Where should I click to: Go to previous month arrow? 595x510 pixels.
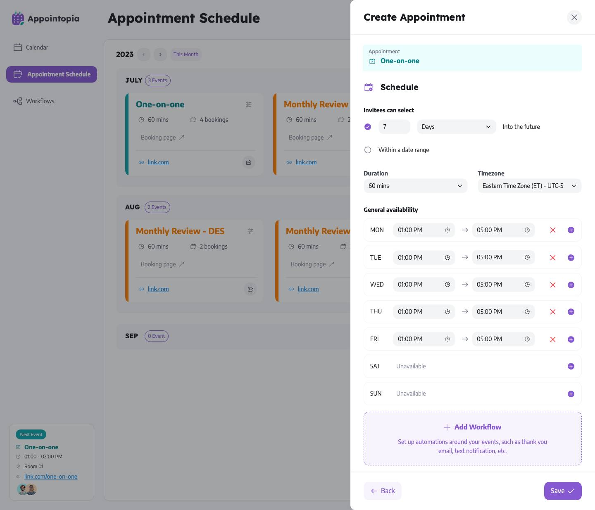click(x=144, y=55)
